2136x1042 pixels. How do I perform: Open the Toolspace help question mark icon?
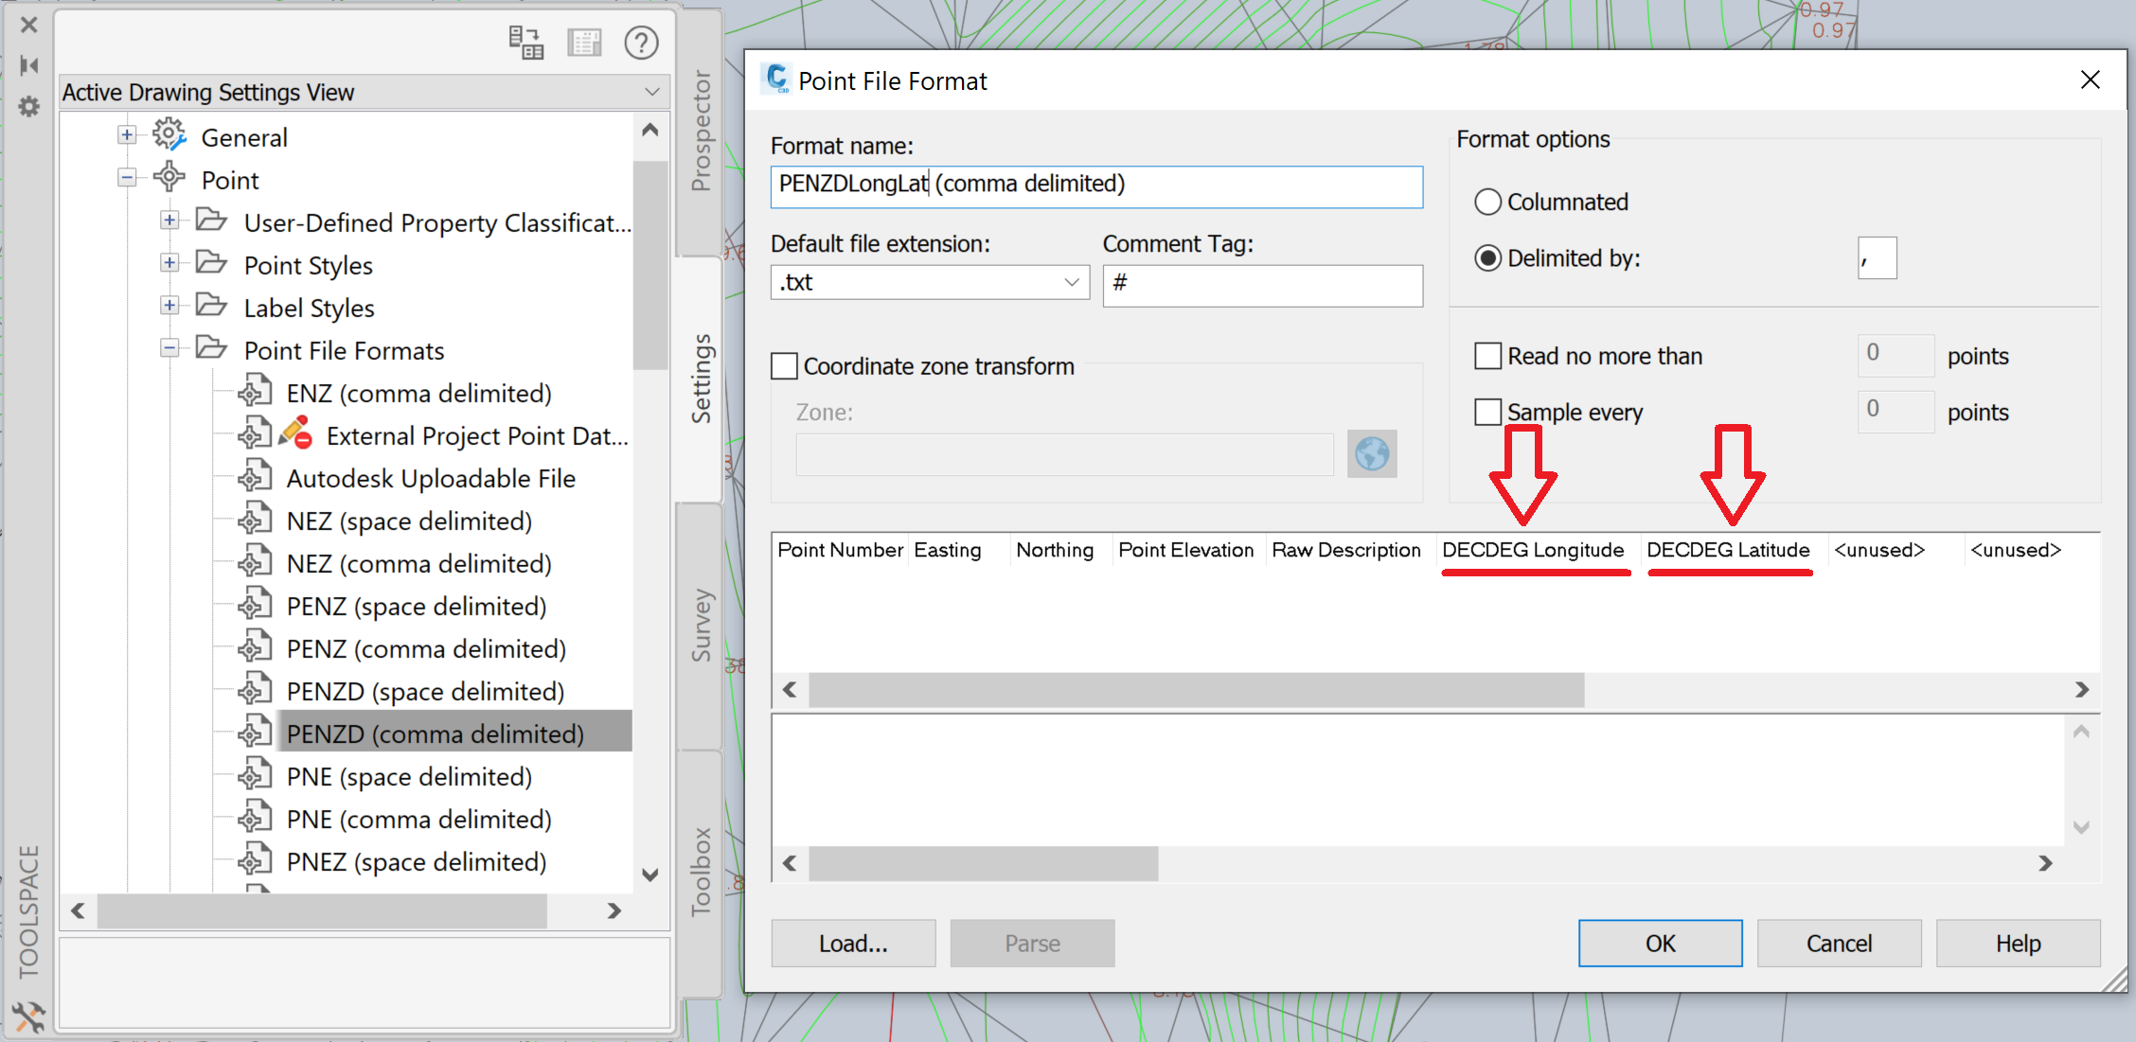point(641,42)
